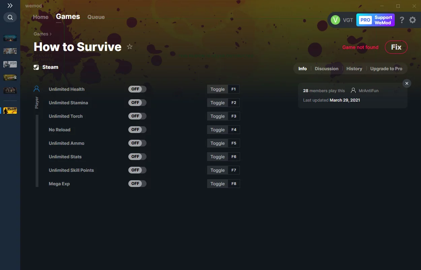The width and height of the screenshot is (421, 270).
Task: Click Toggle button for Unlimited Stamina
Action: tap(218, 103)
